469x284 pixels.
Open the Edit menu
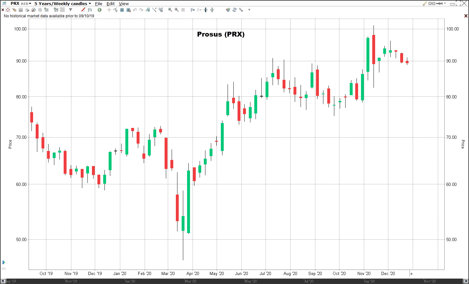[x=111, y=4]
